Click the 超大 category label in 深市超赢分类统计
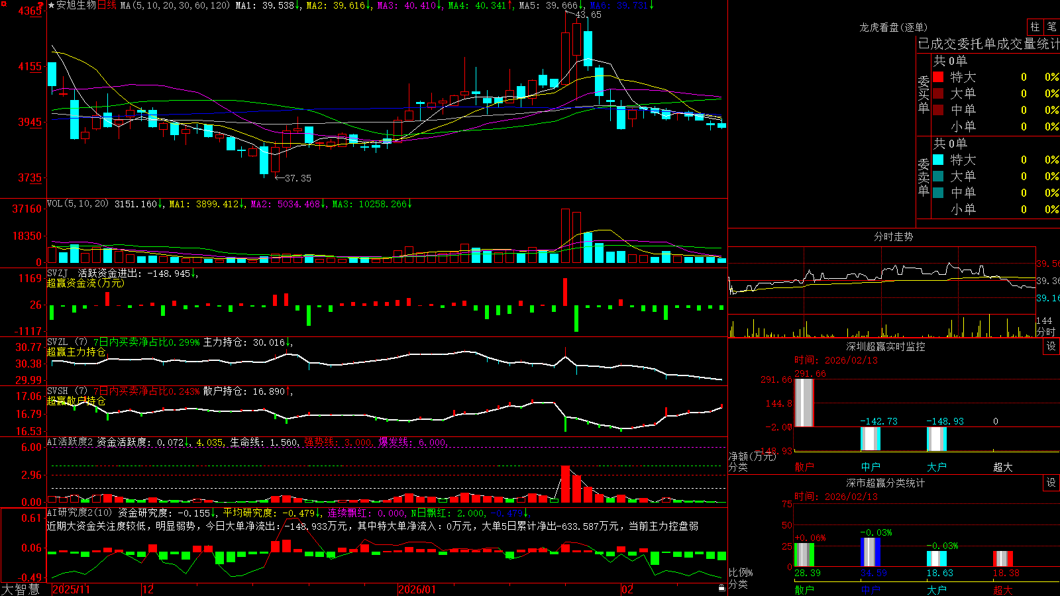Screen dimensions: 1060x596 pyautogui.click(x=1003, y=590)
